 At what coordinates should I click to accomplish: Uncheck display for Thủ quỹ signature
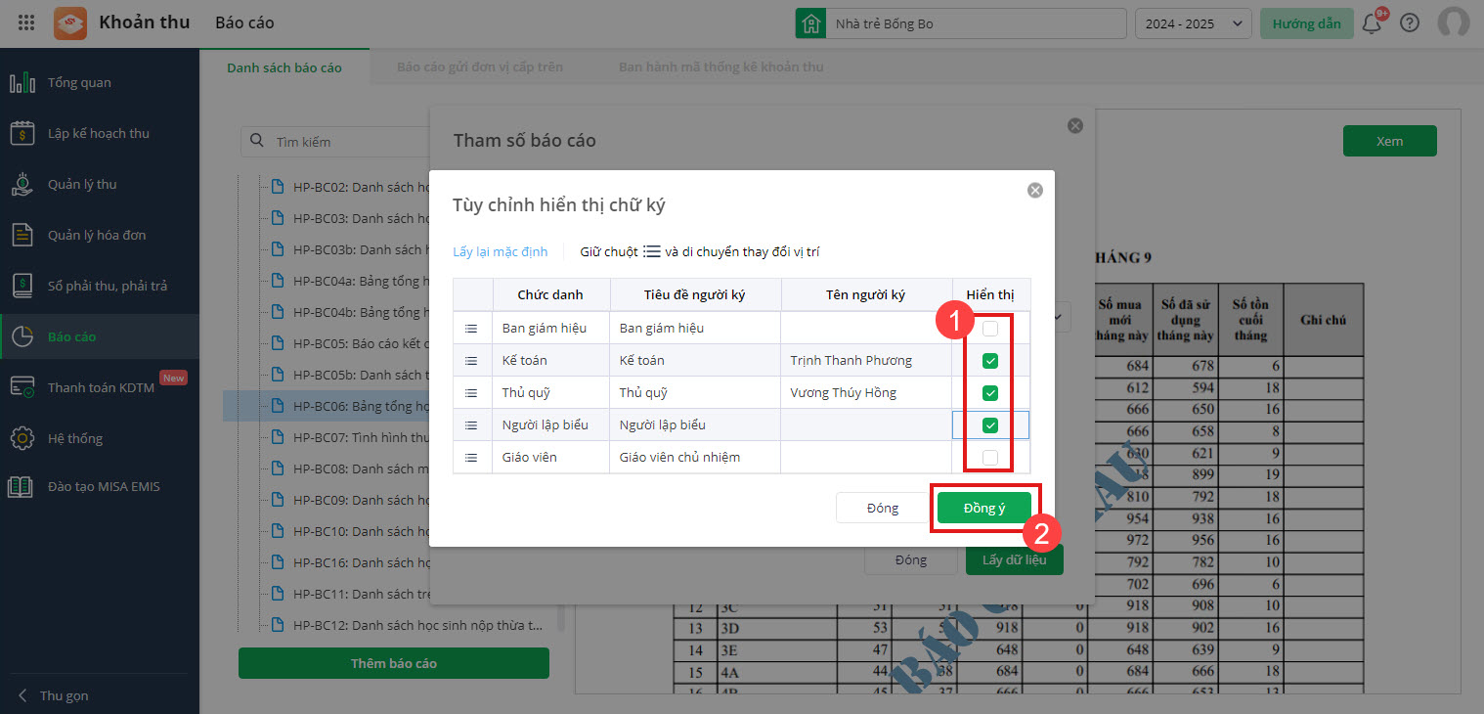pos(990,393)
